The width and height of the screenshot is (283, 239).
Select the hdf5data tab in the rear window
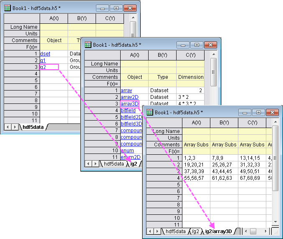(33, 127)
